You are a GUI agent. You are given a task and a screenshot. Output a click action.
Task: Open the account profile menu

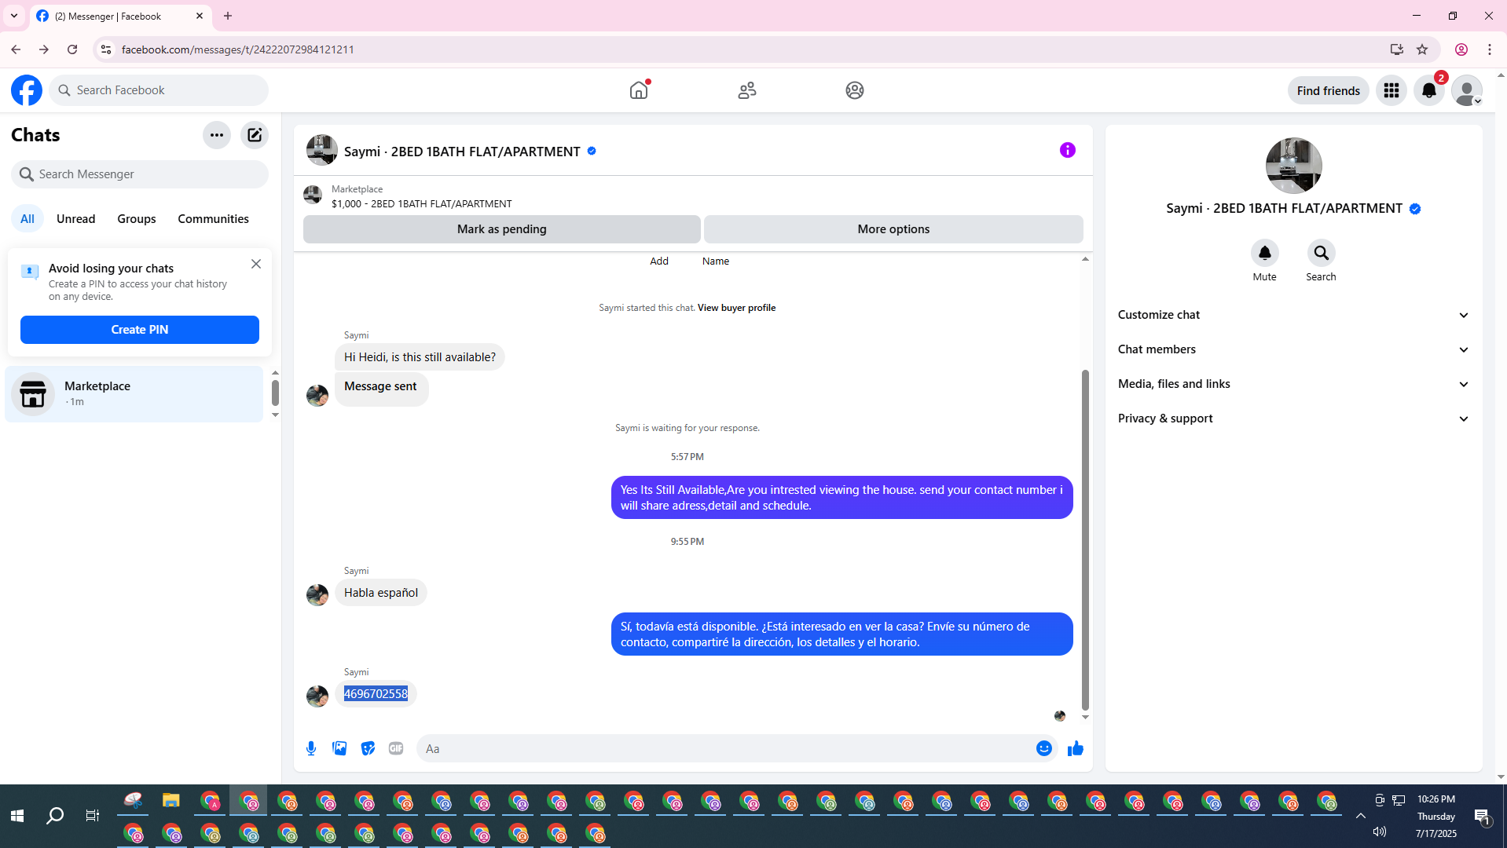coord(1467,90)
